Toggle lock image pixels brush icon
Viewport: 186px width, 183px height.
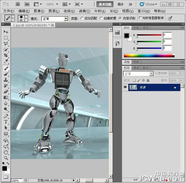click(x=139, y=80)
